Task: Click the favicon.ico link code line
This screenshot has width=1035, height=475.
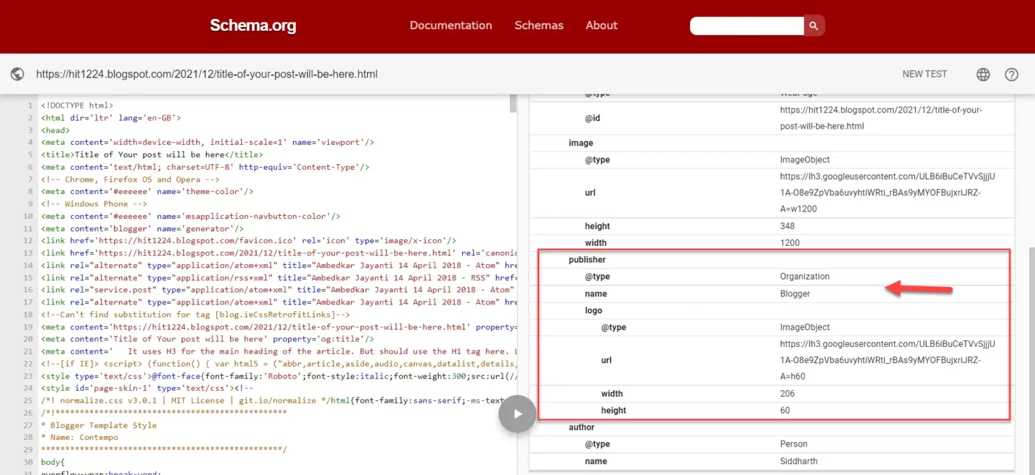Action: (x=249, y=241)
